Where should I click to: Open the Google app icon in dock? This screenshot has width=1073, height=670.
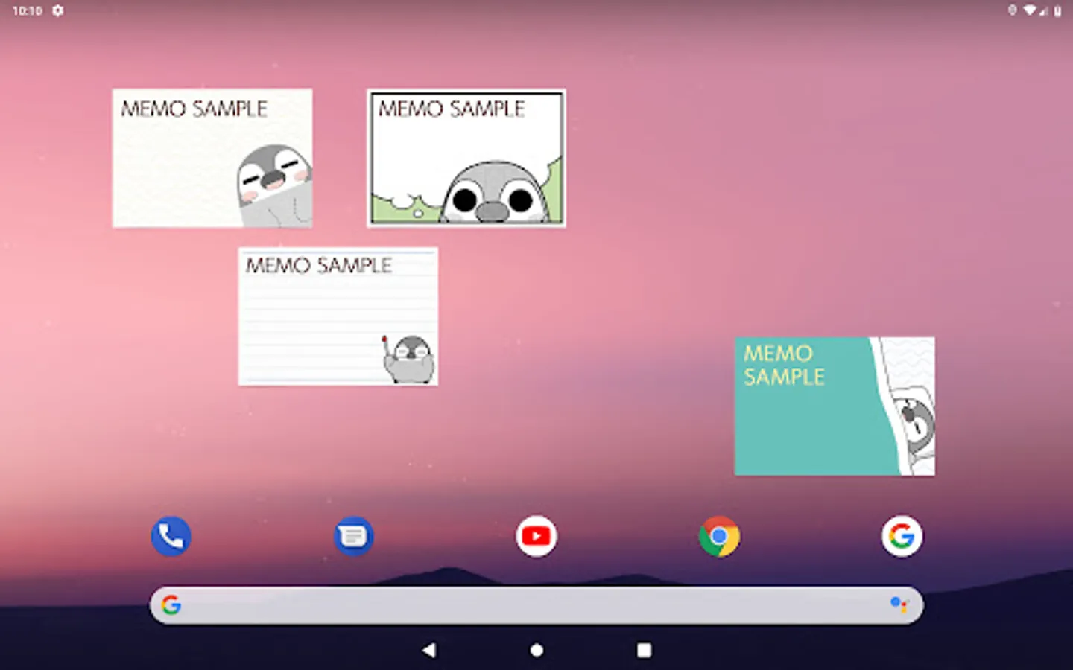(902, 536)
